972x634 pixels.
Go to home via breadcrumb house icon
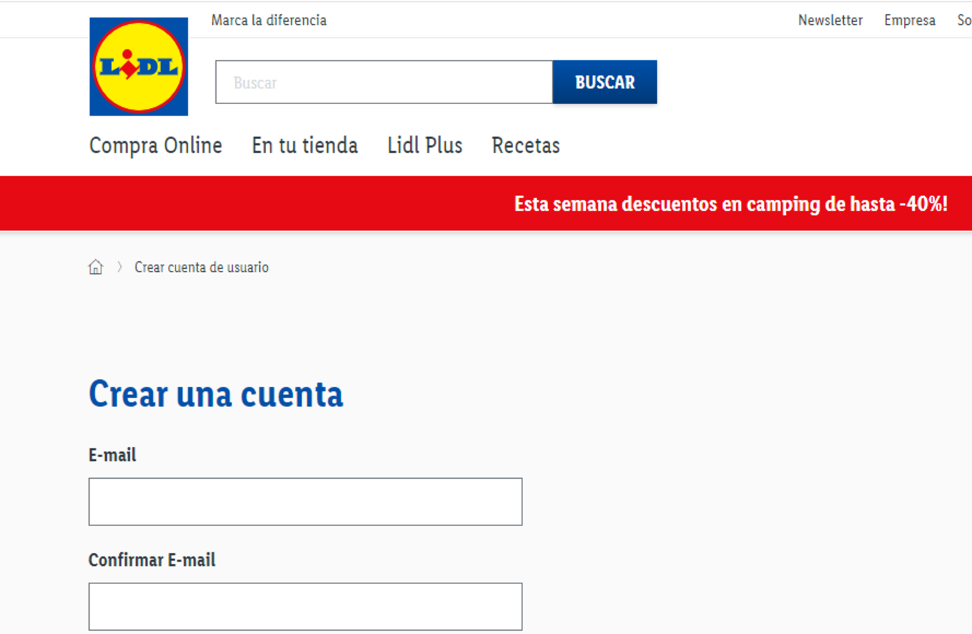96,267
